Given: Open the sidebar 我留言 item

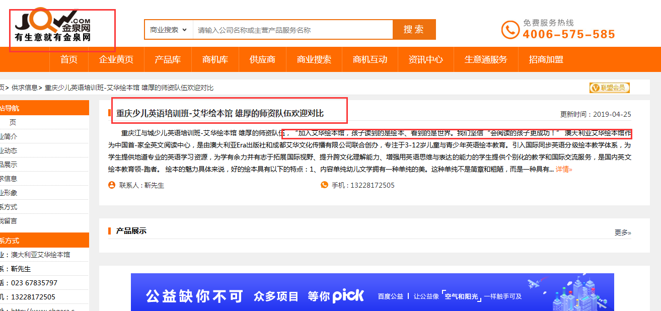Looking at the screenshot, I should click(x=9, y=221).
